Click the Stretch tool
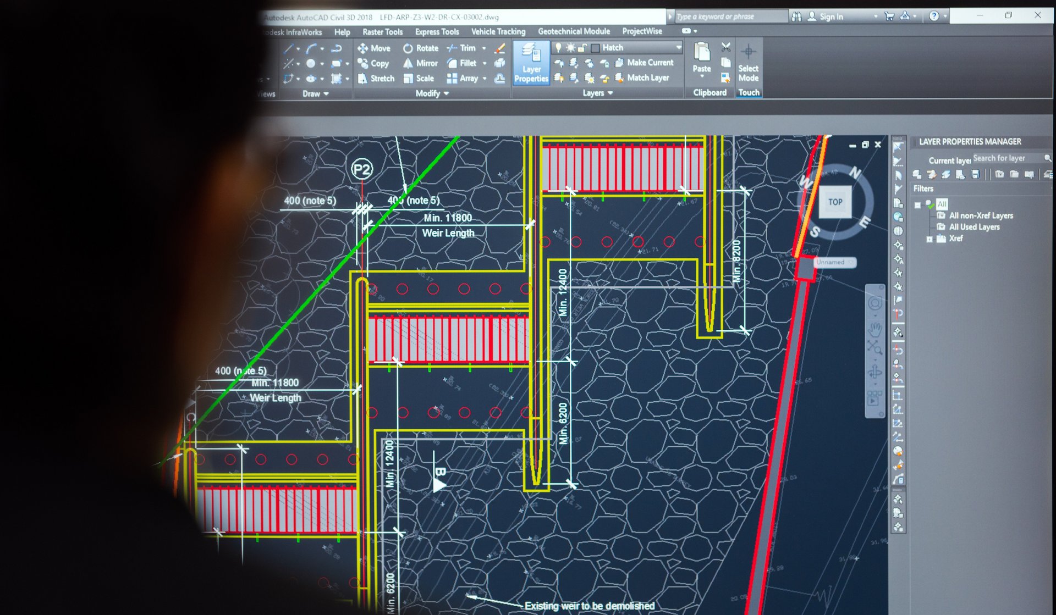Image resolution: width=1056 pixels, height=615 pixels. point(376,79)
